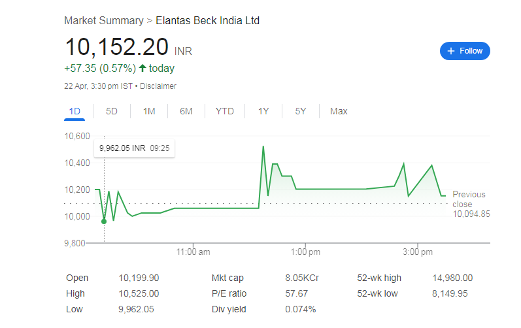Show the 6M price history

click(x=186, y=111)
